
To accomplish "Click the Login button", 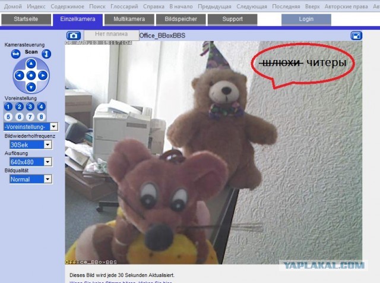I will tap(306, 19).
